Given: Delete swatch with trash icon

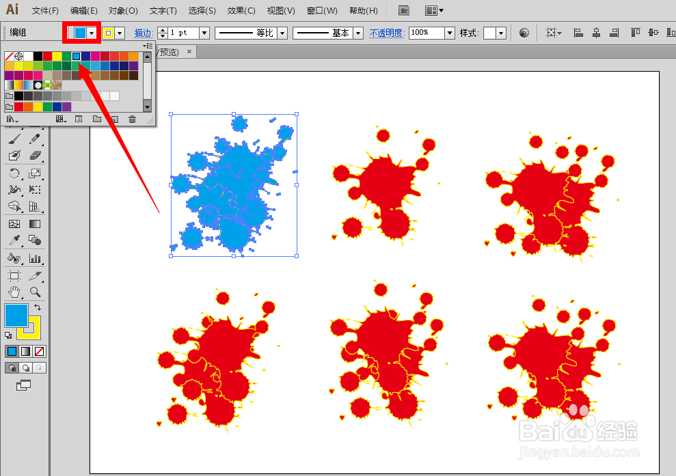Looking at the screenshot, I should pyautogui.click(x=133, y=120).
